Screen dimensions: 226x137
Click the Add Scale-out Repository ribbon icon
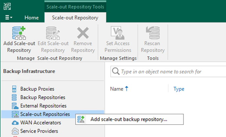click(19, 33)
